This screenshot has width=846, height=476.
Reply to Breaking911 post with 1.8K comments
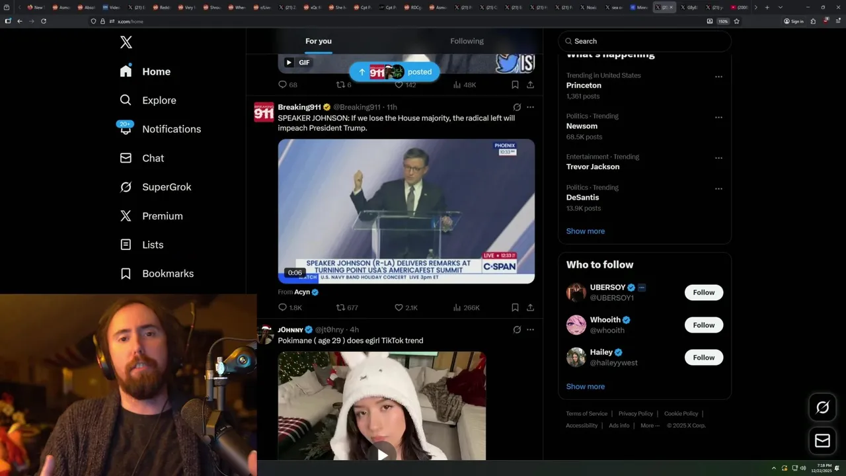(x=290, y=307)
